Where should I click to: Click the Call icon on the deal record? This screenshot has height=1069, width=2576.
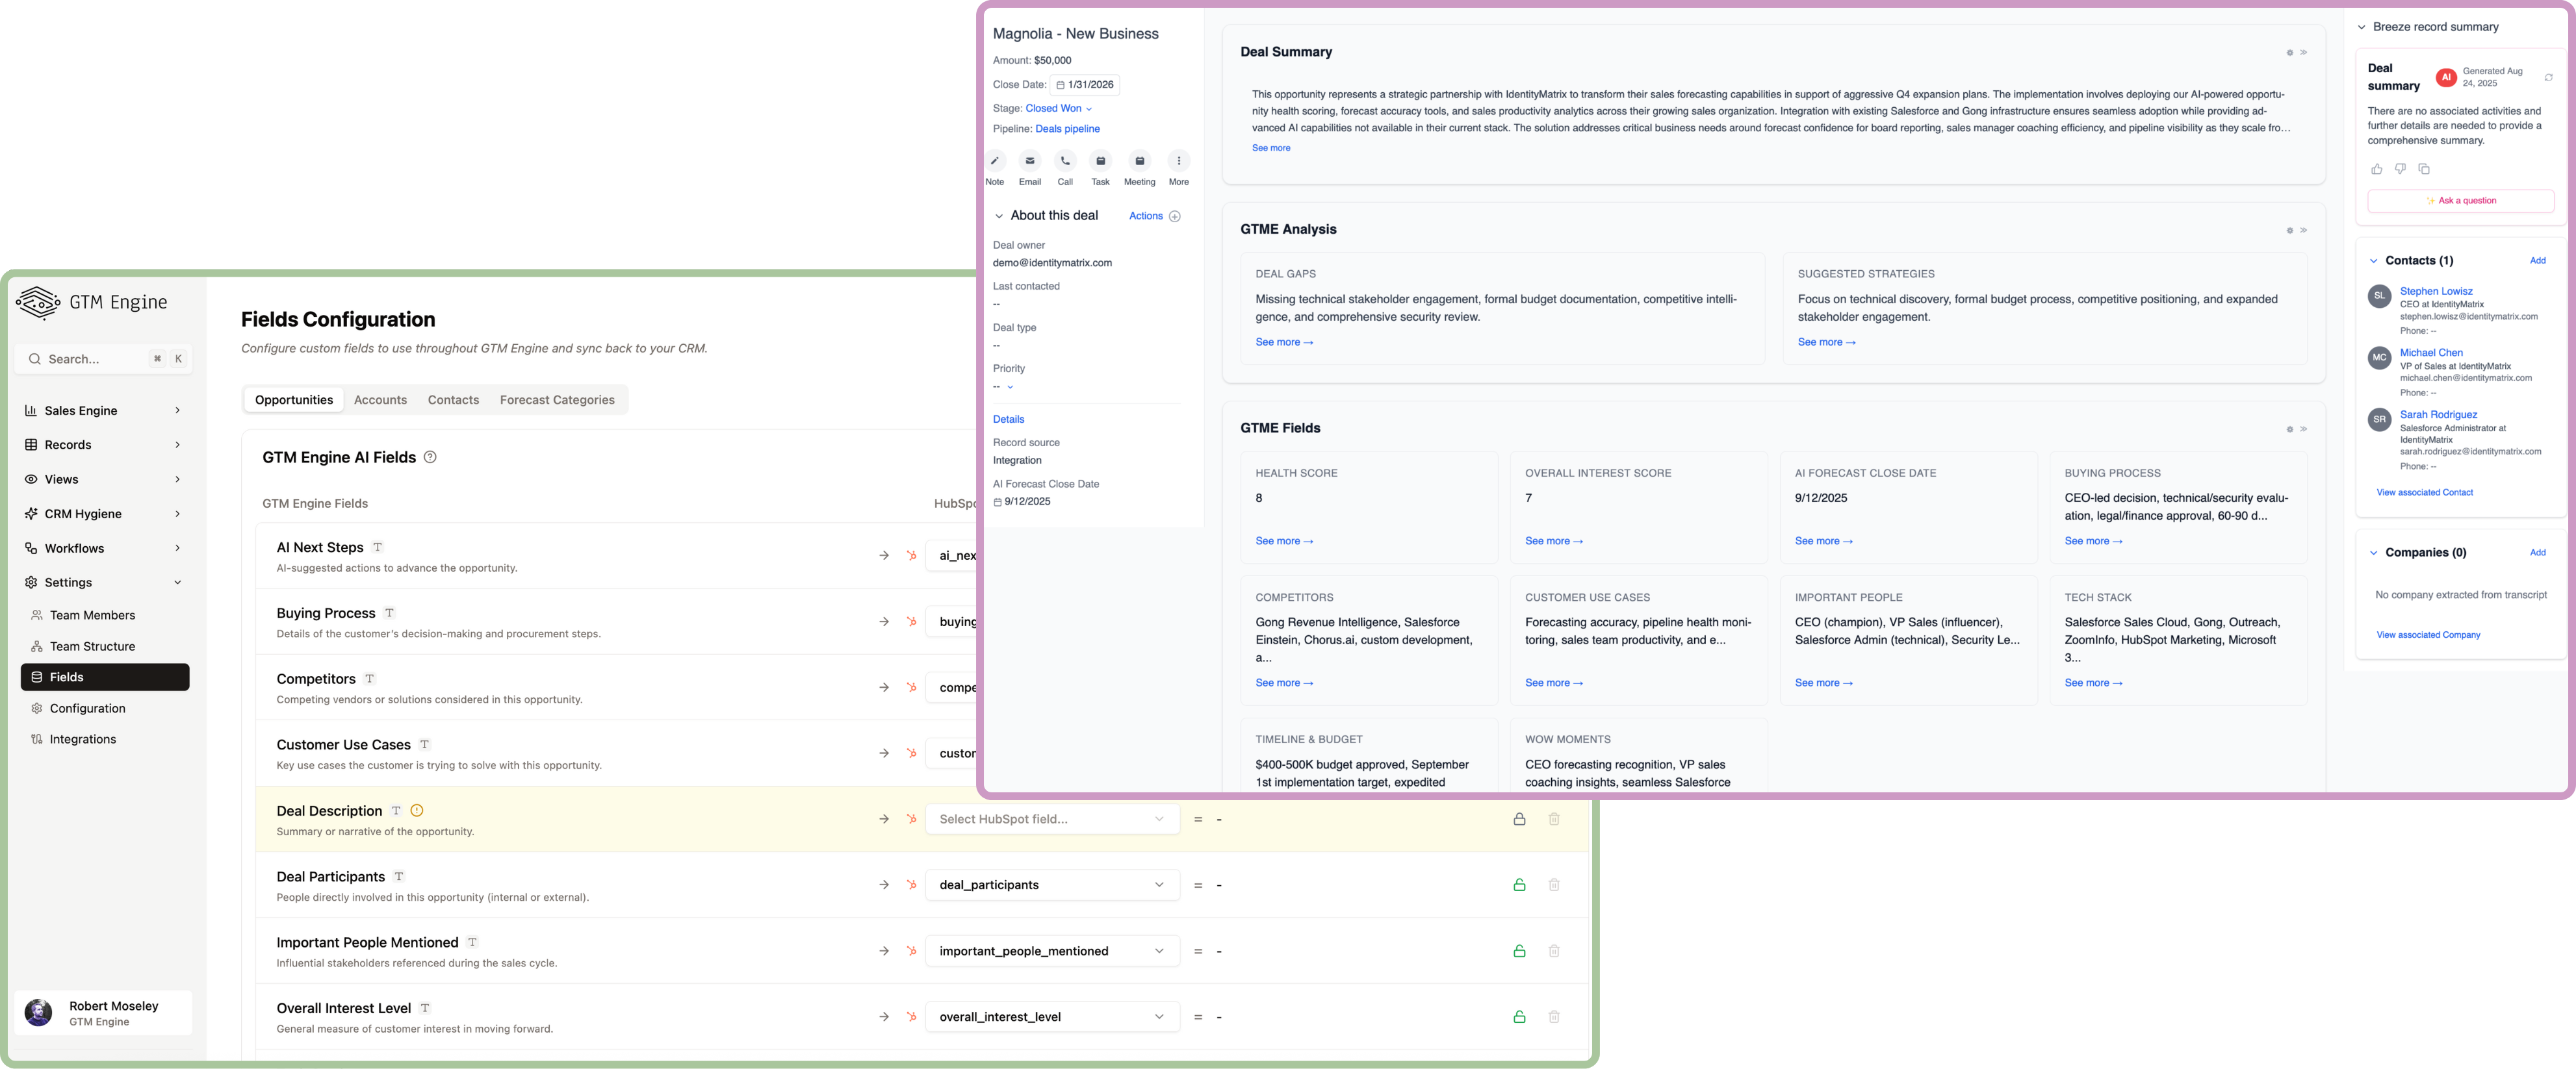pyautogui.click(x=1065, y=162)
